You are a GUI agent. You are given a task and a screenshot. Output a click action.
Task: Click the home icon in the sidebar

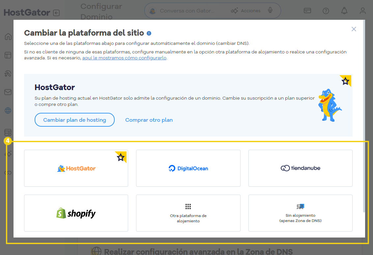[8, 37]
